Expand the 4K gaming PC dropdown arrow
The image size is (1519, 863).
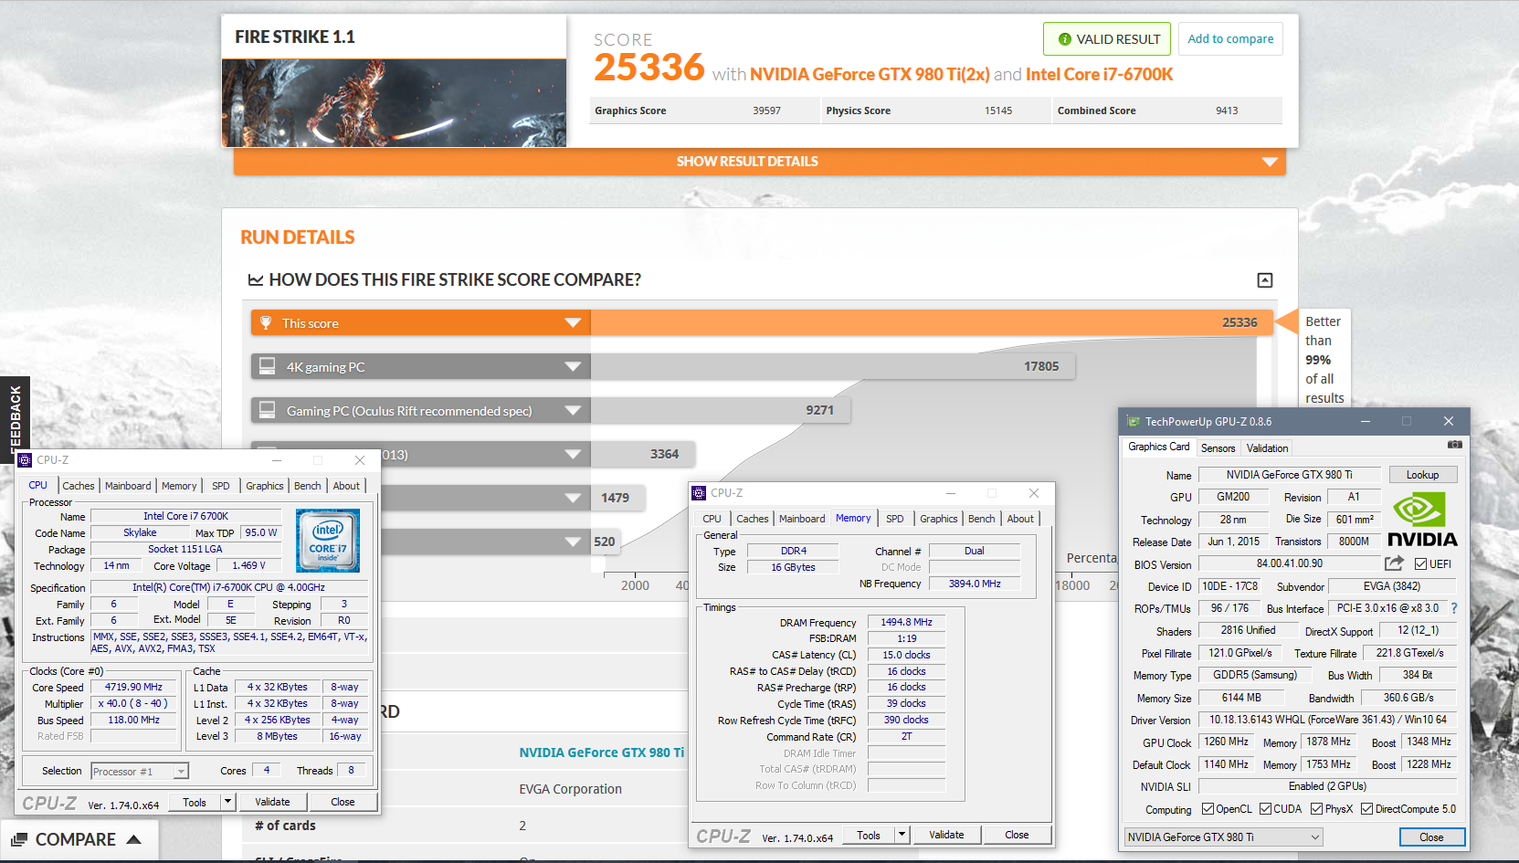click(573, 366)
